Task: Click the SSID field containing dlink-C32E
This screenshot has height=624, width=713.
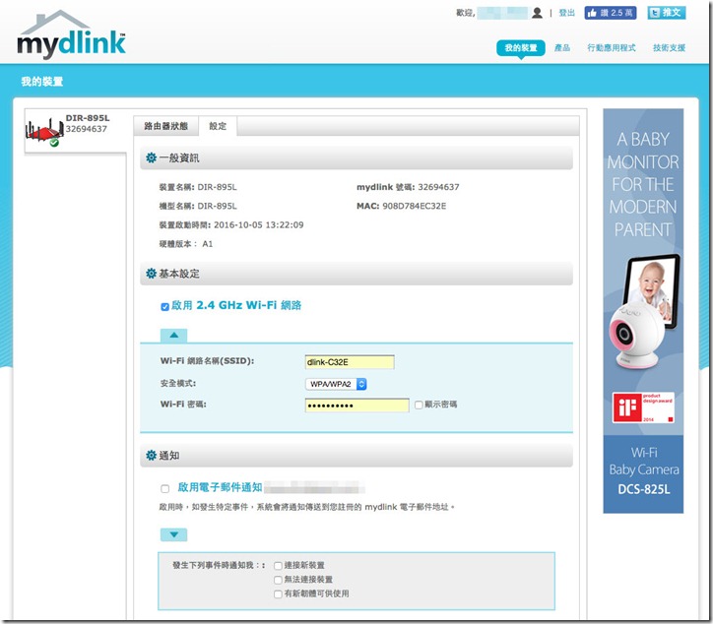Action: pyautogui.click(x=350, y=362)
